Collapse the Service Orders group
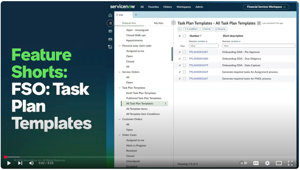The width and height of the screenshot is (300, 170). [x=120, y=72]
